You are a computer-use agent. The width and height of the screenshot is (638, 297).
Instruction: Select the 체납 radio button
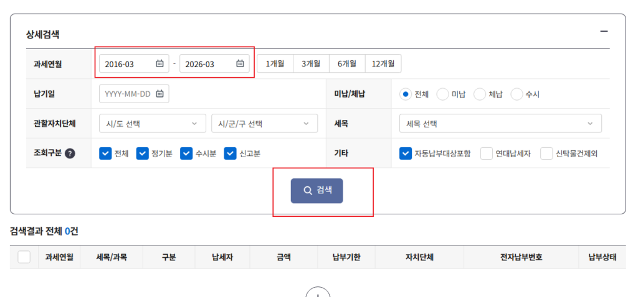[x=480, y=94]
